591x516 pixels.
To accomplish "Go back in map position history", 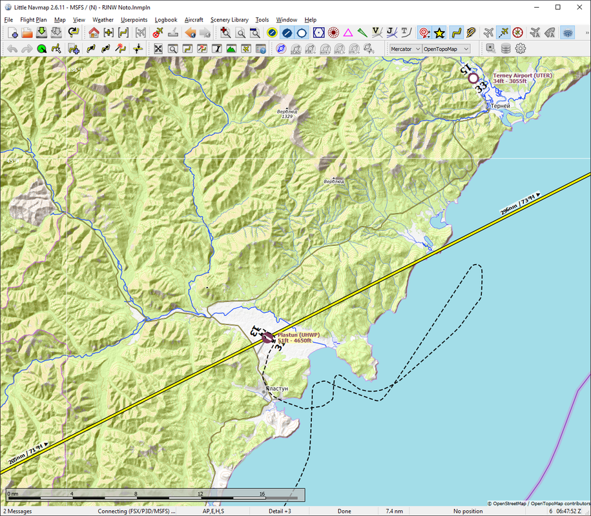I will [191, 33].
